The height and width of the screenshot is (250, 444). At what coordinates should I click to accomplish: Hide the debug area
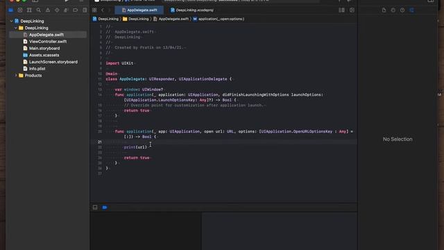[95, 208]
